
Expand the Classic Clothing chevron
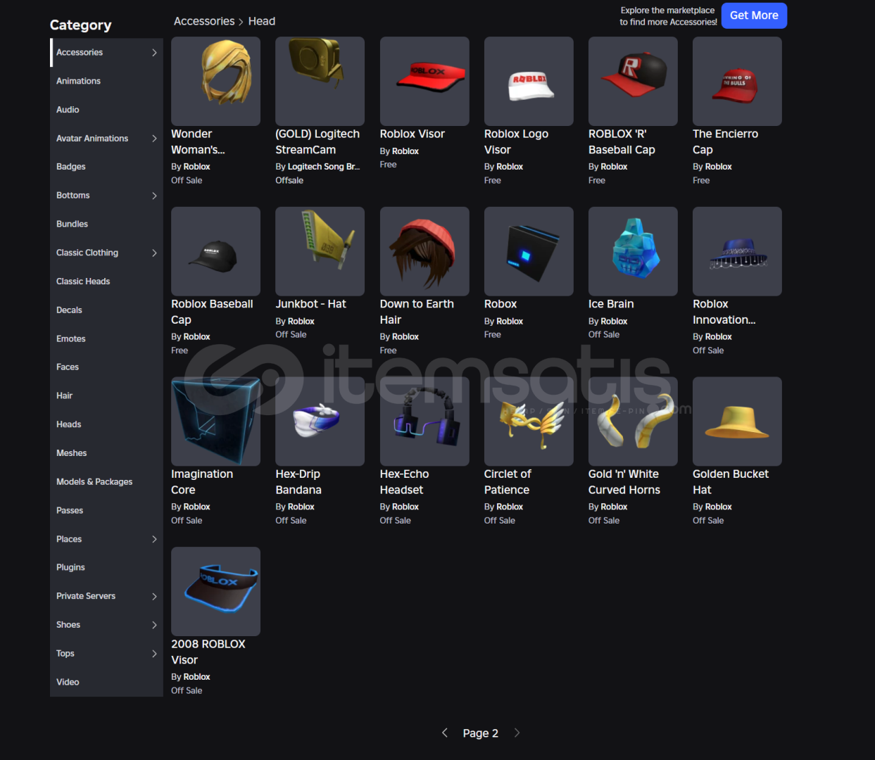point(154,253)
